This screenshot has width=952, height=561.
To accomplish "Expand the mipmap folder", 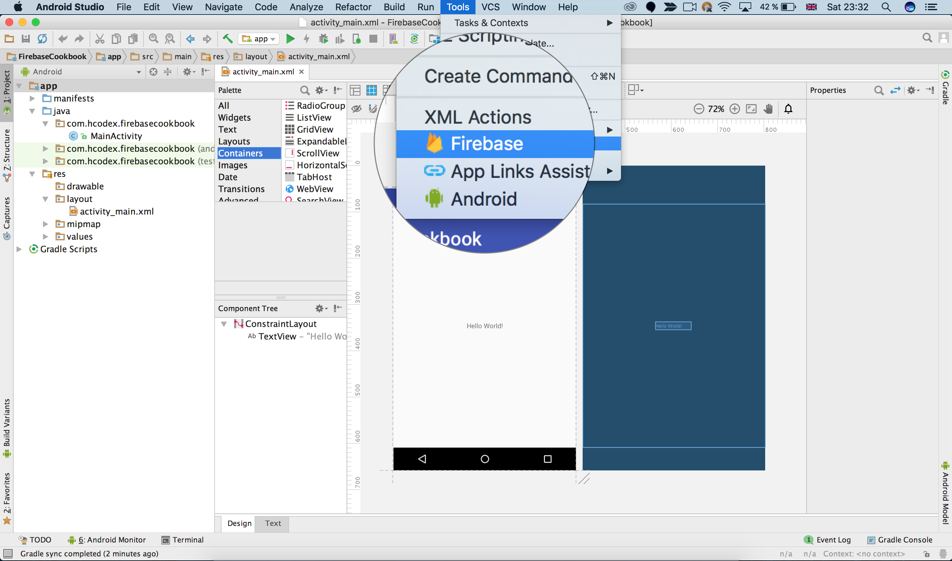I will [45, 224].
